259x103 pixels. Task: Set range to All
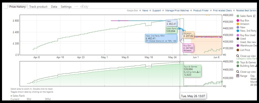click(x=253, y=85)
